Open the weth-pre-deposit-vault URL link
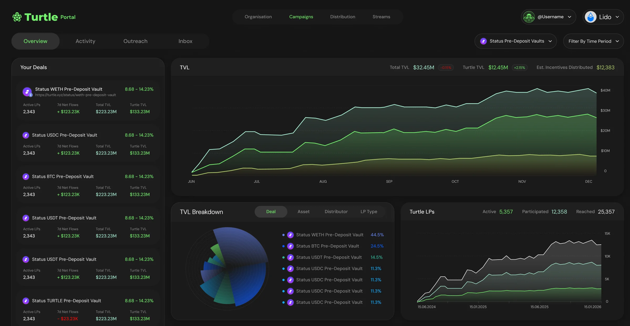Screen dimensions: 630x326 pos(75,95)
